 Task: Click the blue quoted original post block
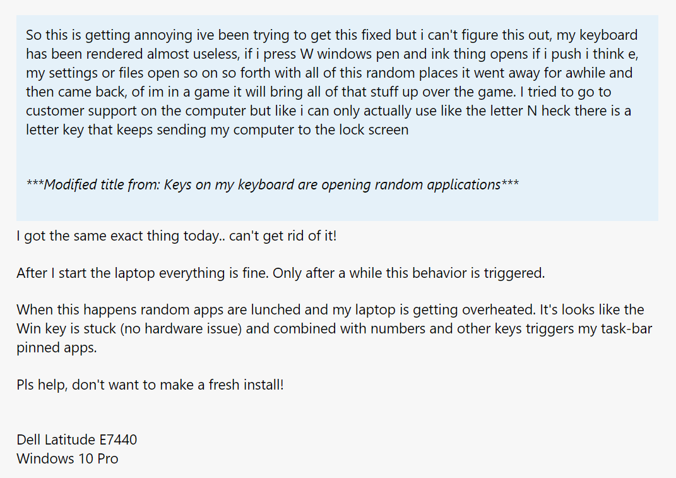337,118
